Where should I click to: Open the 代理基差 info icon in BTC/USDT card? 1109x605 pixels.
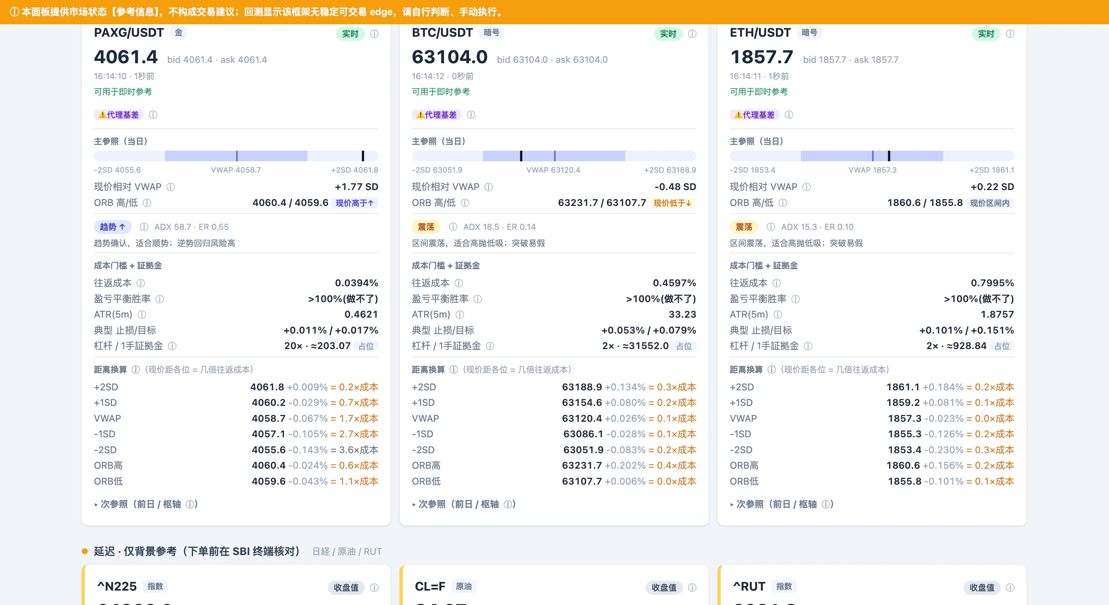coord(471,115)
